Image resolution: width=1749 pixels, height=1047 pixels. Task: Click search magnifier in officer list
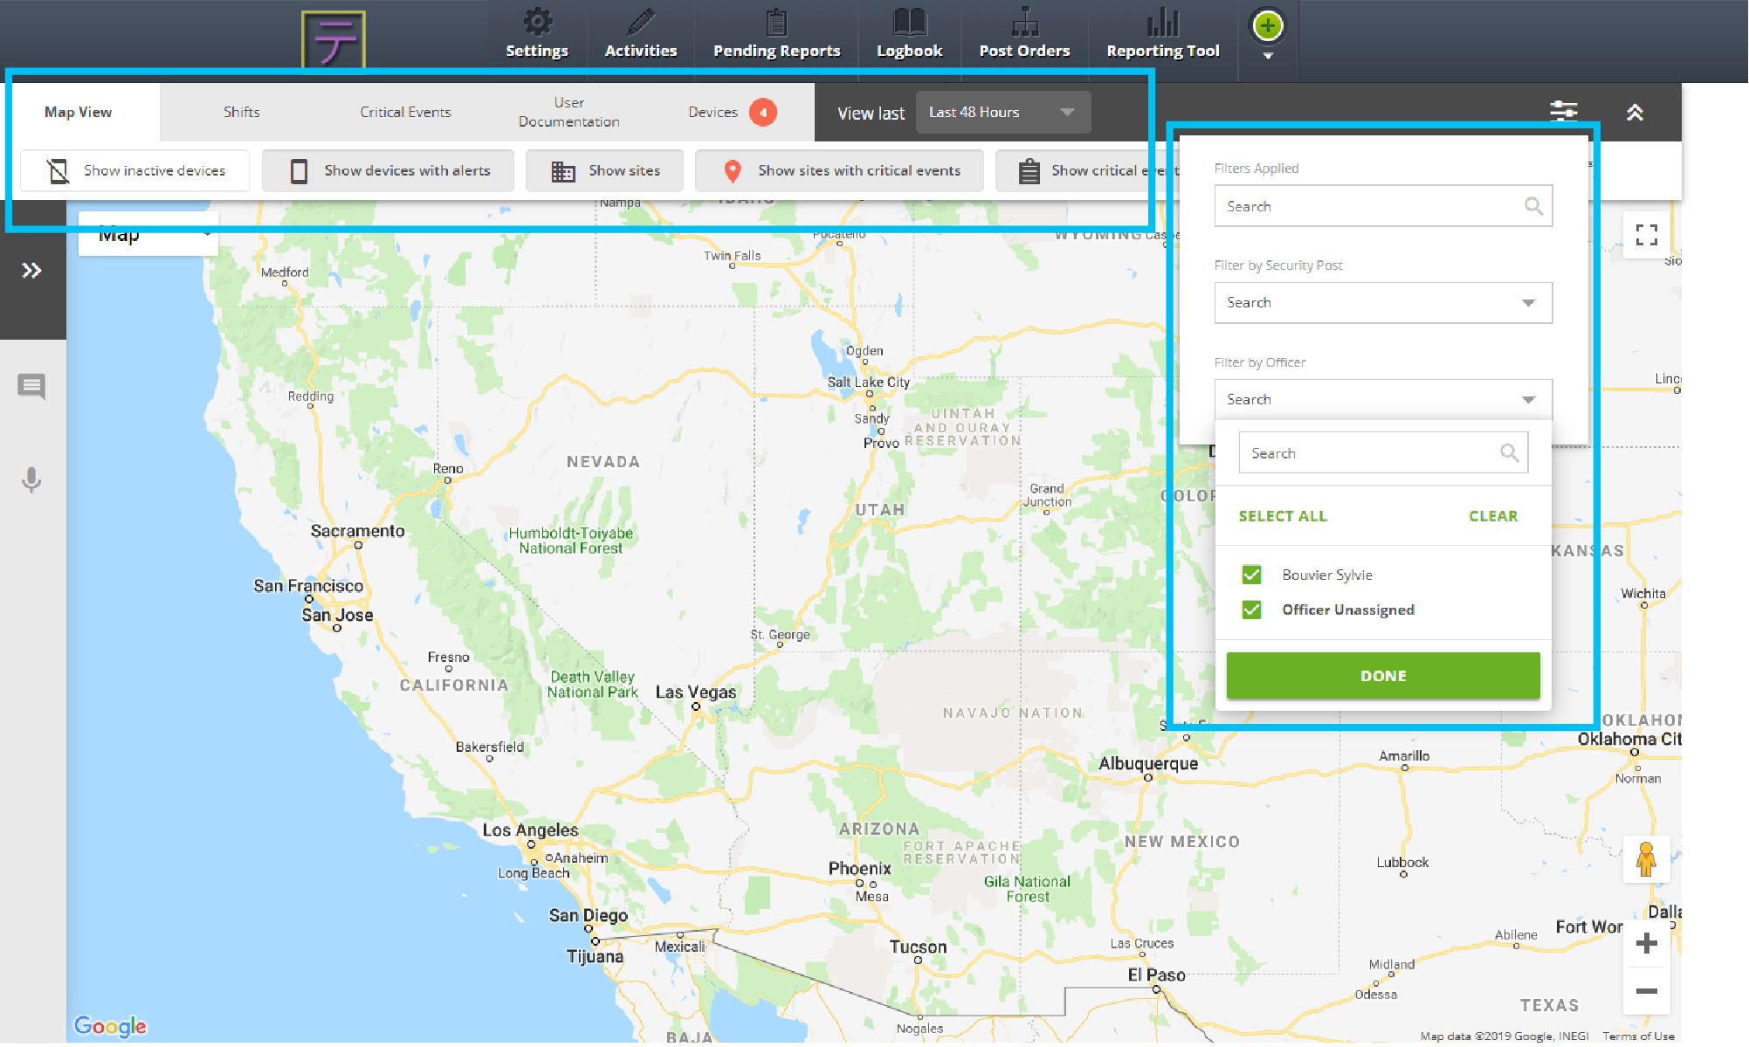(x=1509, y=452)
